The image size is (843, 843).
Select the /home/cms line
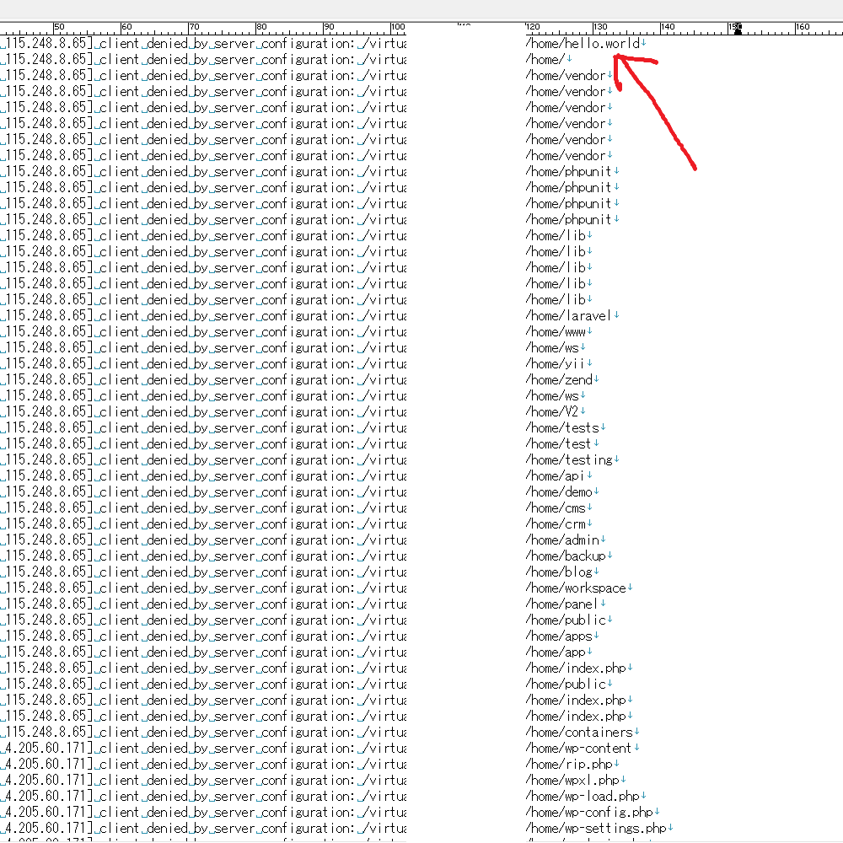tap(556, 508)
